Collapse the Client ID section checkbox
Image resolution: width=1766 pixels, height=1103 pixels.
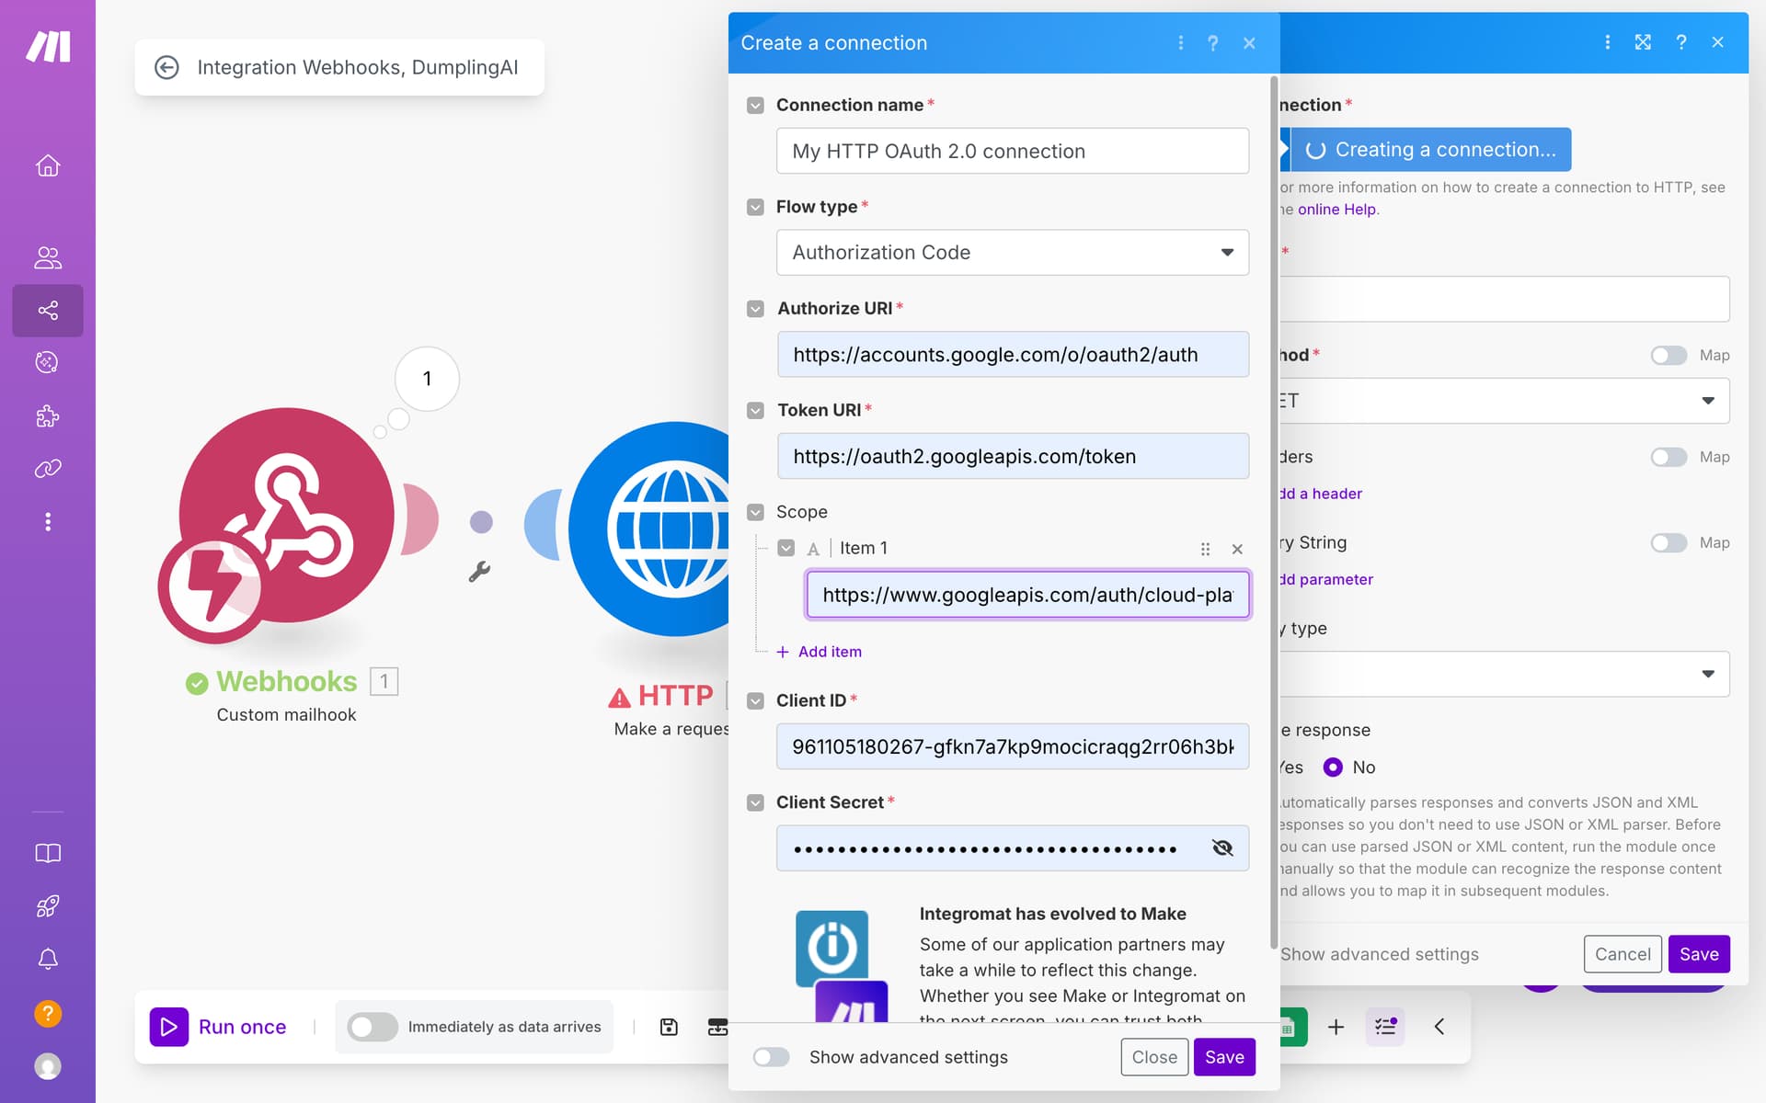[x=755, y=700]
